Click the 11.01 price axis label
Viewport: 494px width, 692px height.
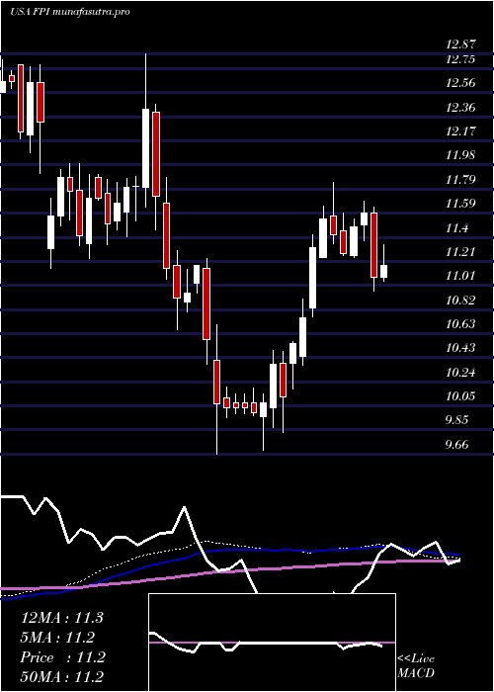[461, 276]
